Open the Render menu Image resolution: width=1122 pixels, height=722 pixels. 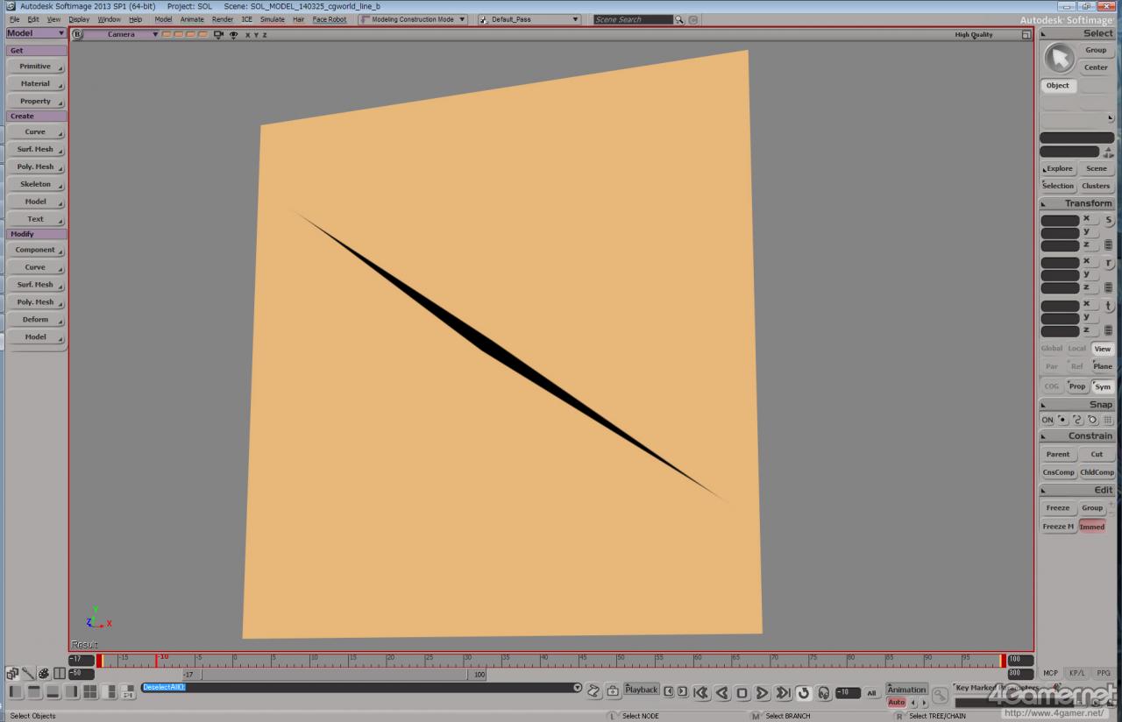(x=223, y=19)
